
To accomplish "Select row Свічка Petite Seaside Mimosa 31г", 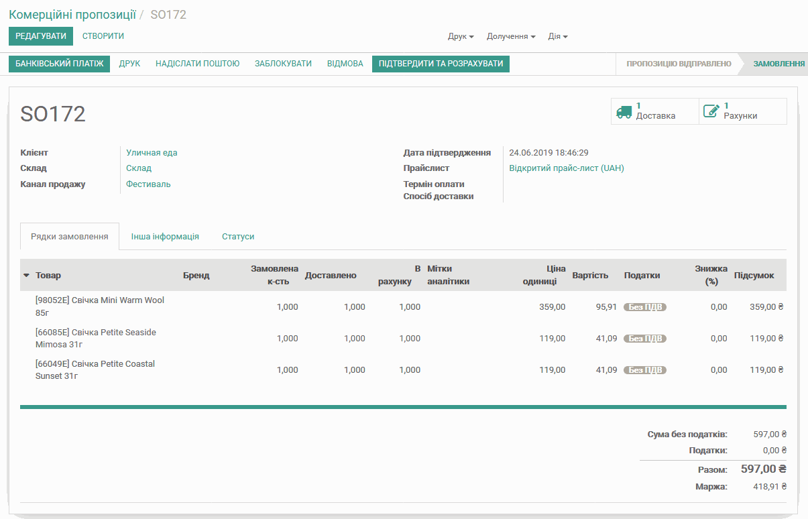I will pyautogui.click(x=403, y=338).
